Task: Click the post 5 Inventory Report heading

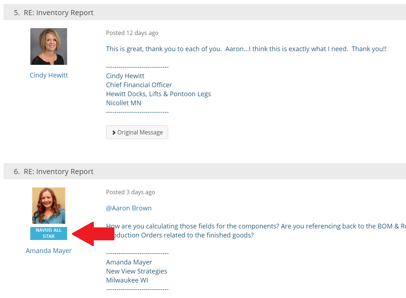Action: pyautogui.click(x=58, y=13)
